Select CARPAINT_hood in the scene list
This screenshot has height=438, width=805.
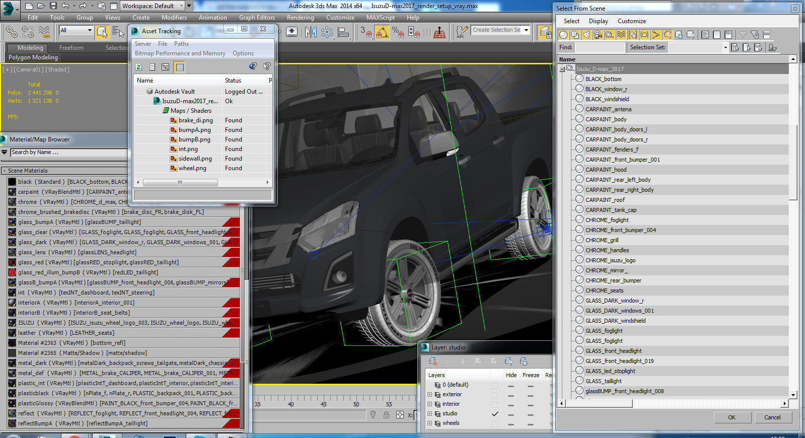pos(606,170)
